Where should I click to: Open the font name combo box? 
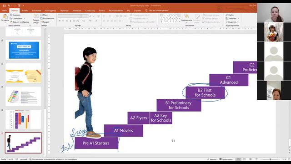coord(70,16)
